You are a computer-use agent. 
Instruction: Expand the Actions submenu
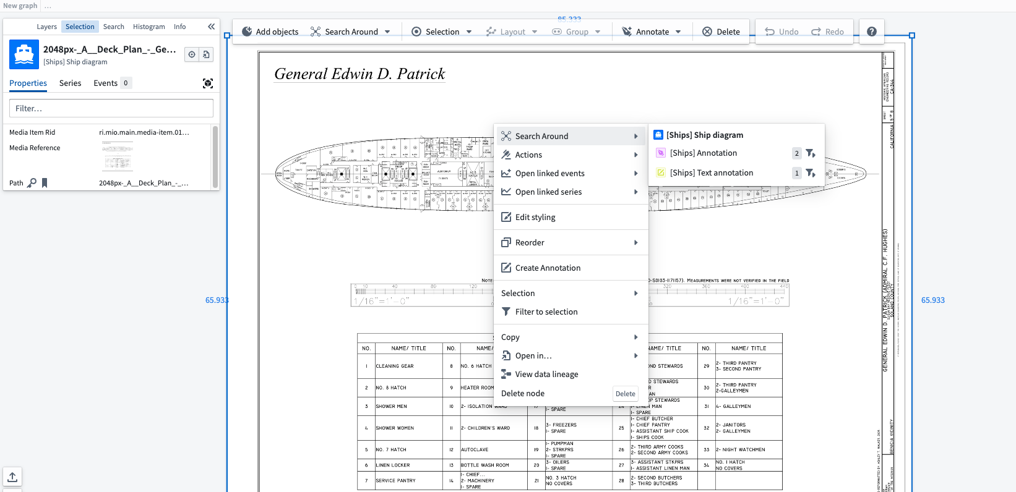[x=571, y=155]
